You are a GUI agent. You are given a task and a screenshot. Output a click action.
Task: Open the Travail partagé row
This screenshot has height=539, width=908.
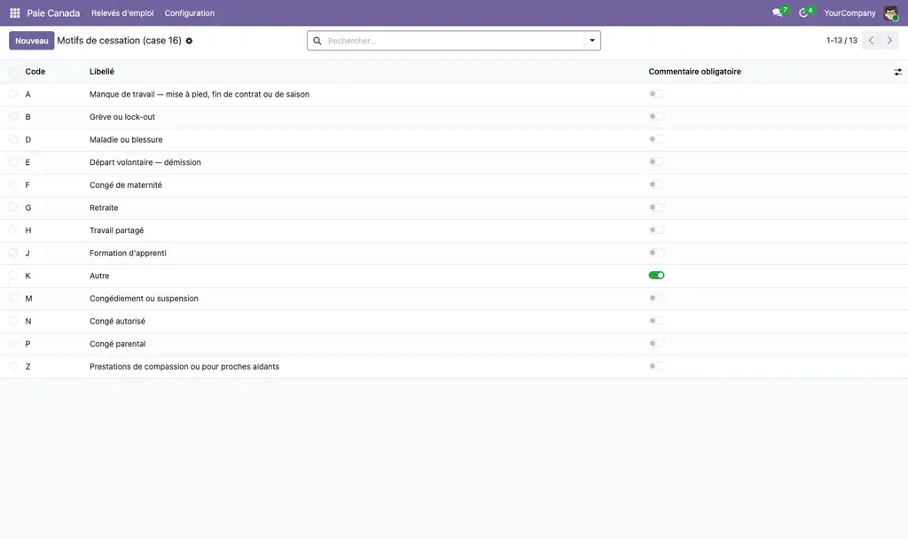pos(454,230)
